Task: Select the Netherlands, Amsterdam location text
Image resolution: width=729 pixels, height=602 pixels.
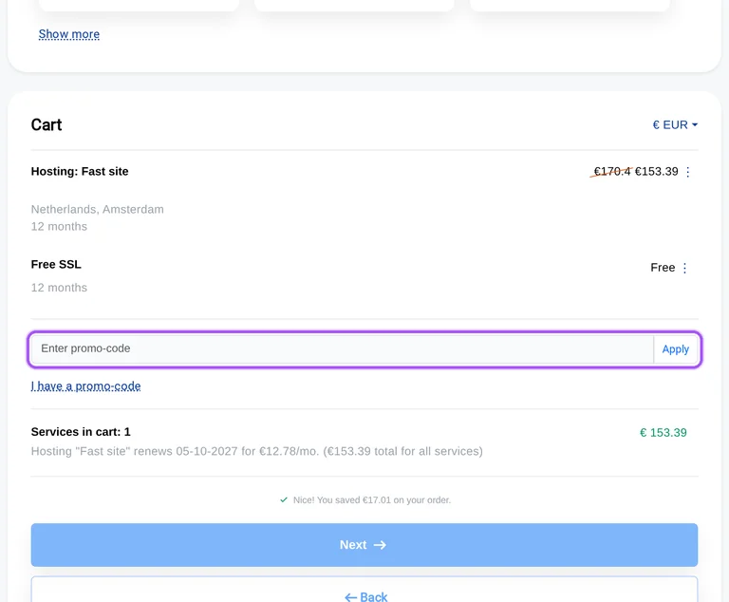Action: point(97,209)
